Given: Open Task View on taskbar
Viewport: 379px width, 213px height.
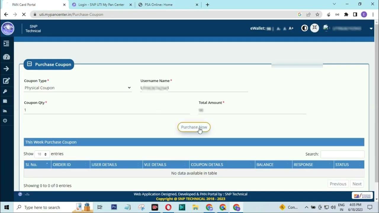Looking at the screenshot, I should tap(100, 207).
